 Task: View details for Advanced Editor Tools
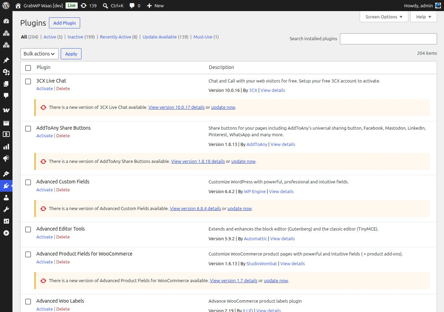pos(282,239)
